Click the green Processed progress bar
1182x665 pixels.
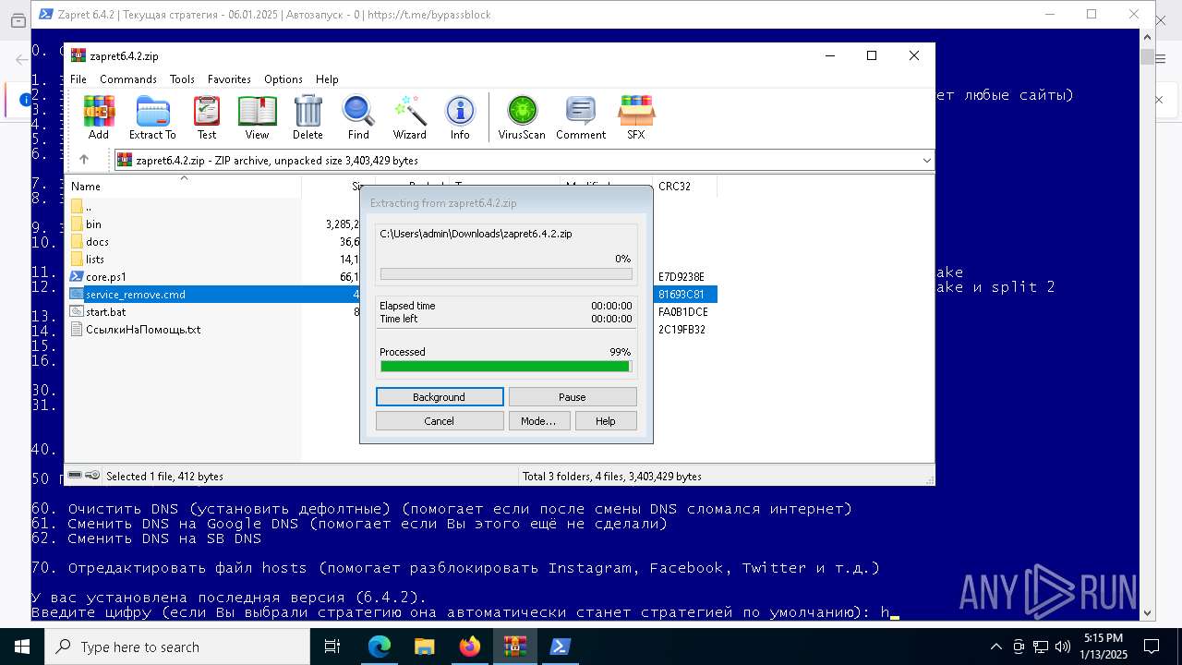(x=506, y=367)
